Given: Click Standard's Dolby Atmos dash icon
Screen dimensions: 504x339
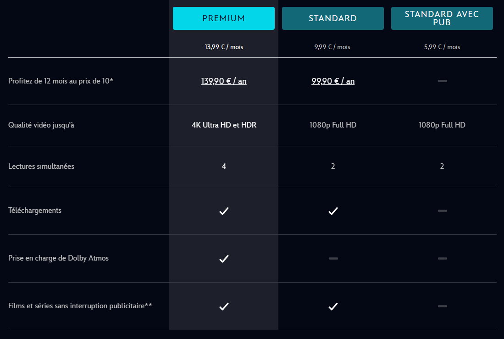Looking at the screenshot, I should (333, 258).
